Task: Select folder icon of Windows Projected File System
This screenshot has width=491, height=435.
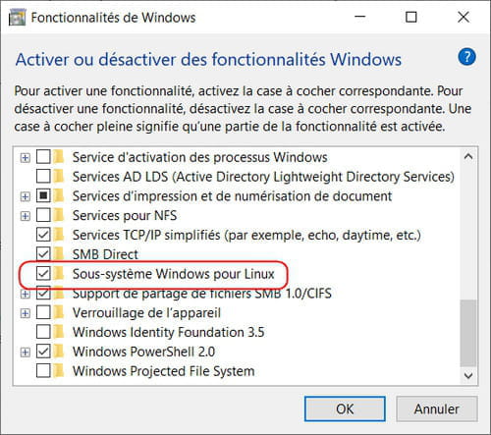Action: (59, 371)
